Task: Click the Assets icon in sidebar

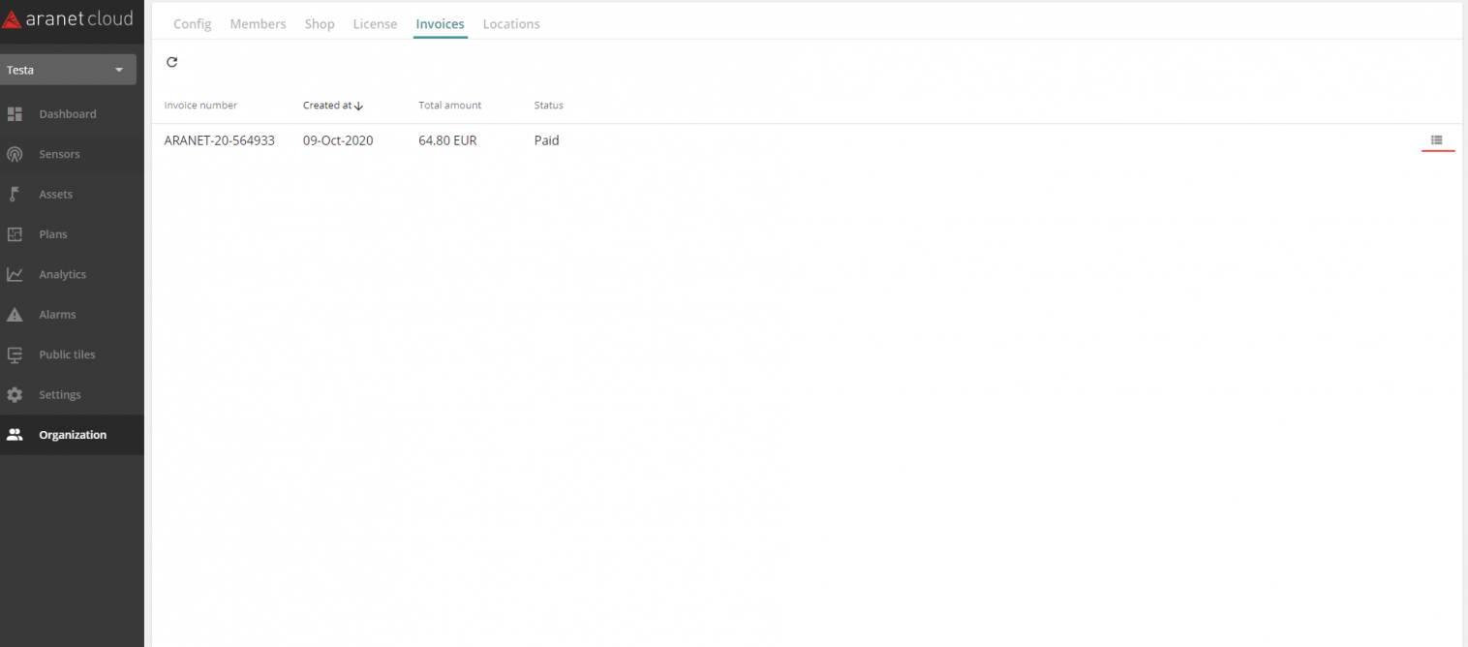Action: [x=15, y=195]
